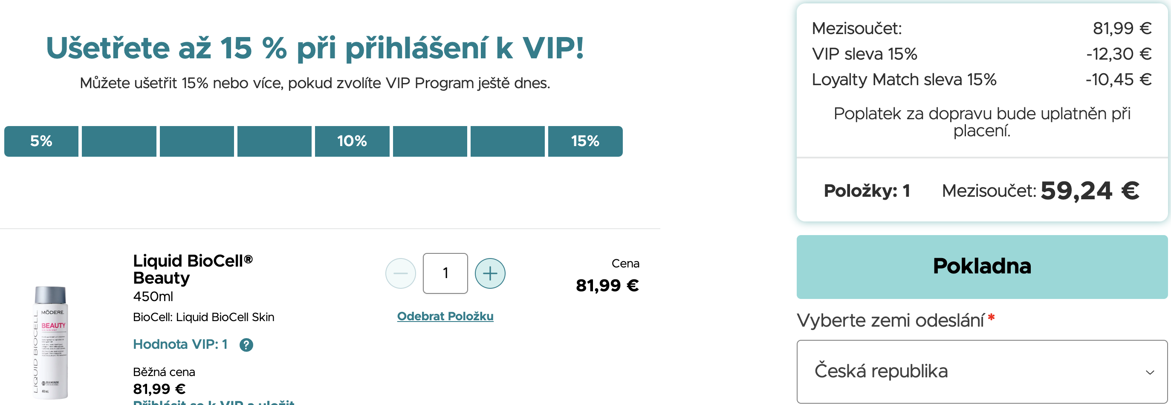Proceed to checkout with Pokladna button
Image resolution: width=1171 pixels, height=405 pixels.
click(981, 267)
